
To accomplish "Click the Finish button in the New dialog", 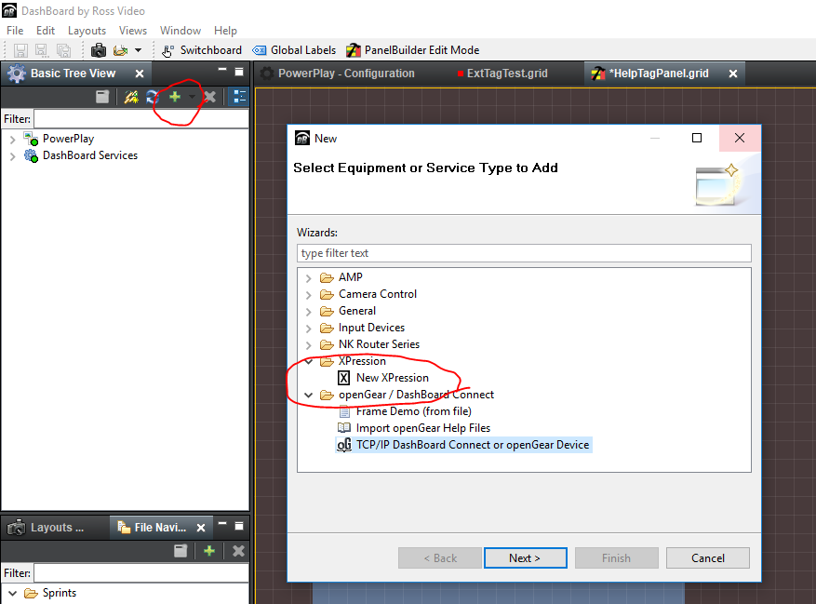I will pyautogui.click(x=617, y=558).
